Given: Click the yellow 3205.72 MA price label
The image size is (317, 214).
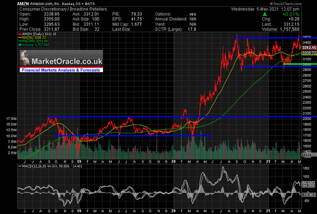Looking at the screenshot, I should (309, 53).
